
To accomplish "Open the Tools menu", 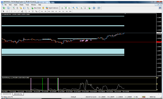I will click(27, 5).
